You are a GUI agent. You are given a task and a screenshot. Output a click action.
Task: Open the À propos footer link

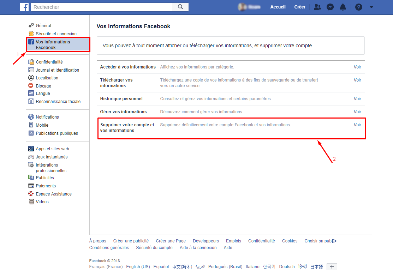[97, 241]
